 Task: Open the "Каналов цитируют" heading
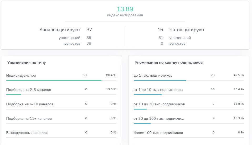[x=60, y=30]
